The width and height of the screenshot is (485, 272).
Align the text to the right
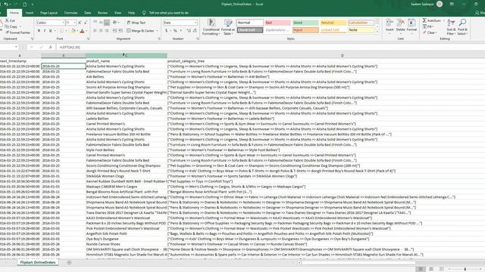click(x=107, y=31)
